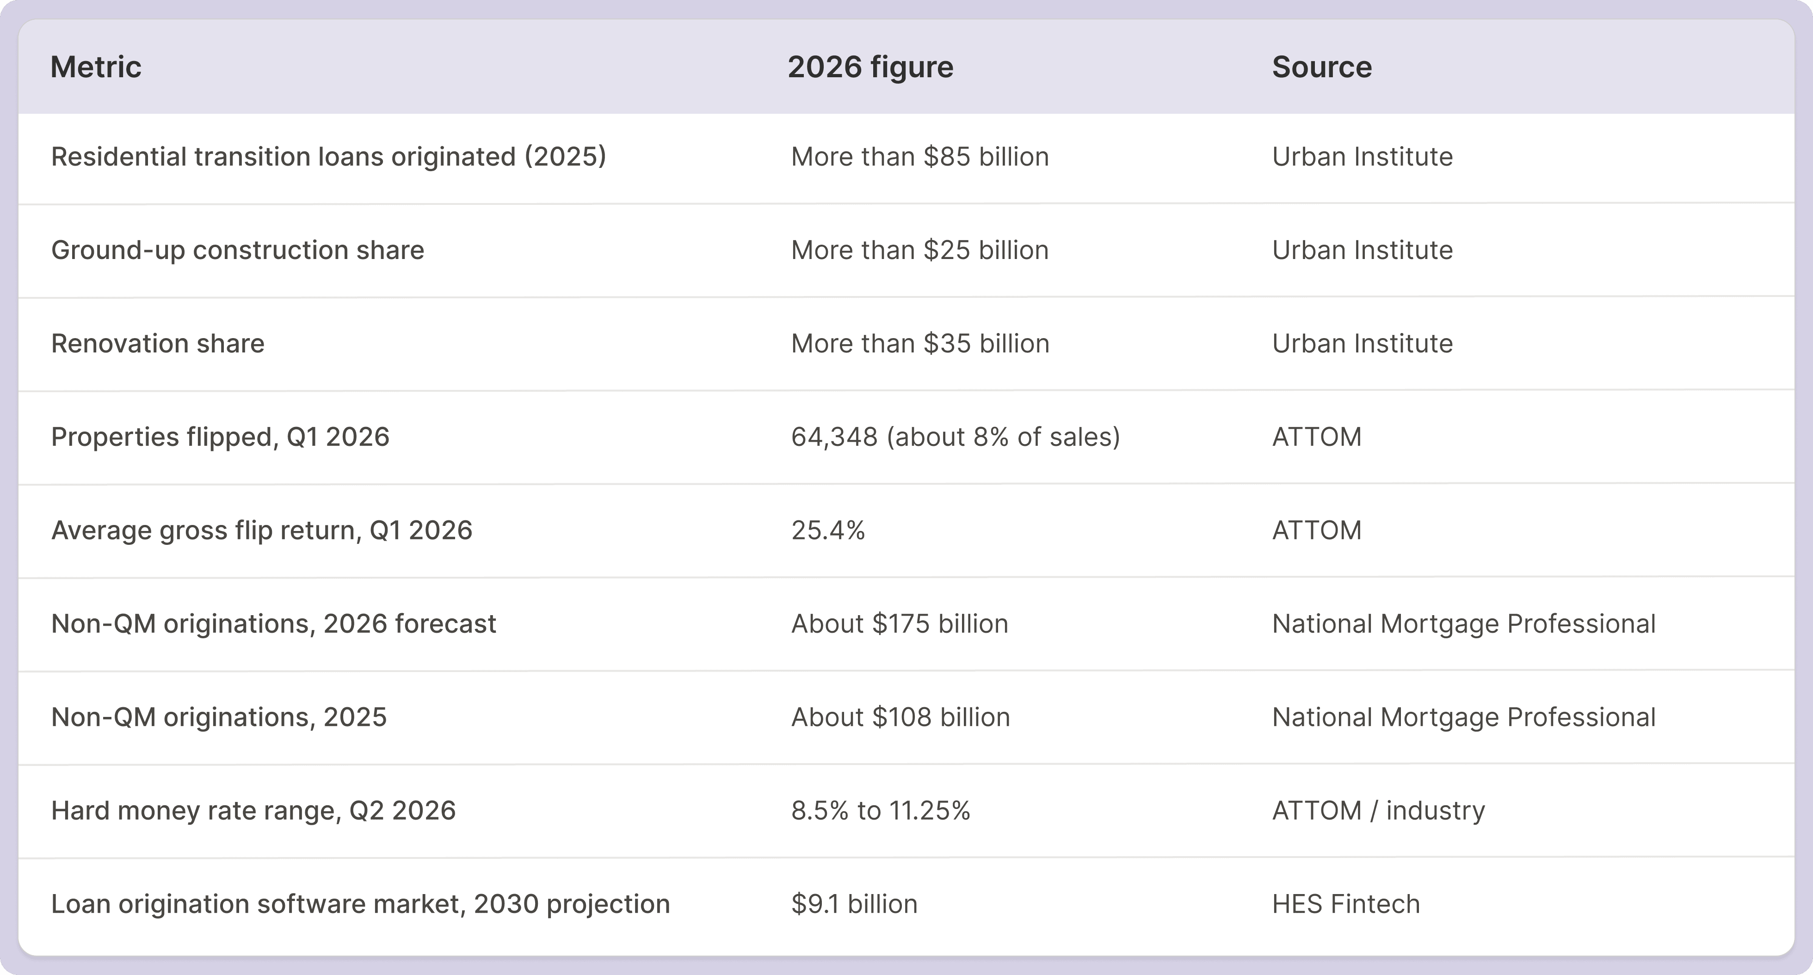Click ATTOM in the Average gross flip row
The height and width of the screenshot is (975, 1813).
pos(1317,530)
